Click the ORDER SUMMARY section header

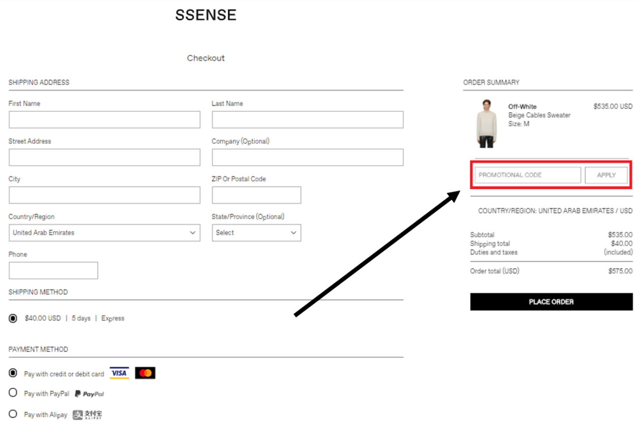(491, 82)
